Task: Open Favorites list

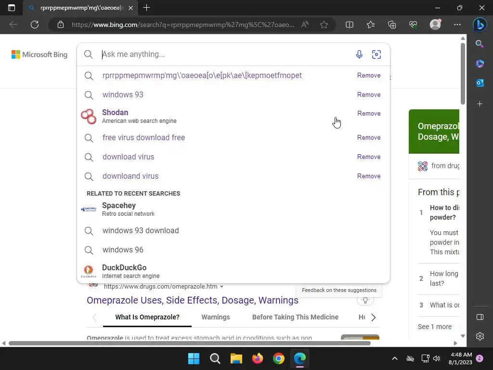Action: [x=371, y=25]
